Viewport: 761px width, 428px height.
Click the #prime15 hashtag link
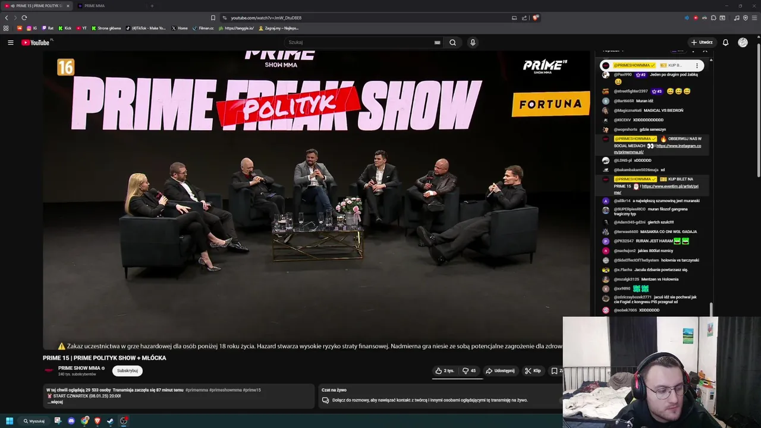click(251, 390)
